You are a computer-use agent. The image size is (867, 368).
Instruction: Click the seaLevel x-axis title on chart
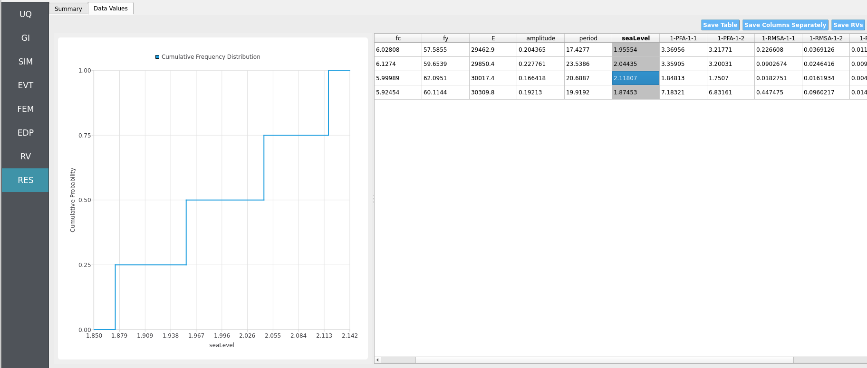[x=222, y=345]
